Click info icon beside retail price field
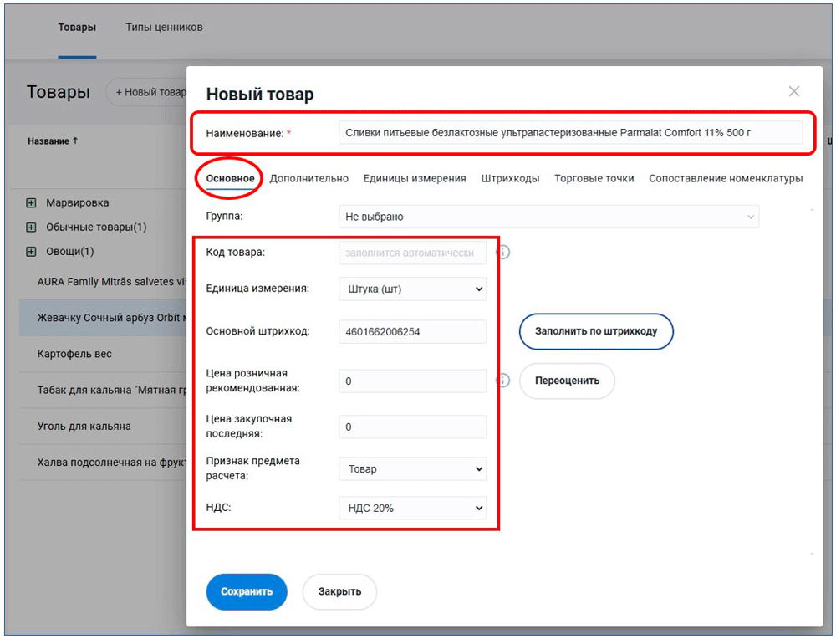Image resolution: width=836 pixels, height=639 pixels. click(x=503, y=381)
